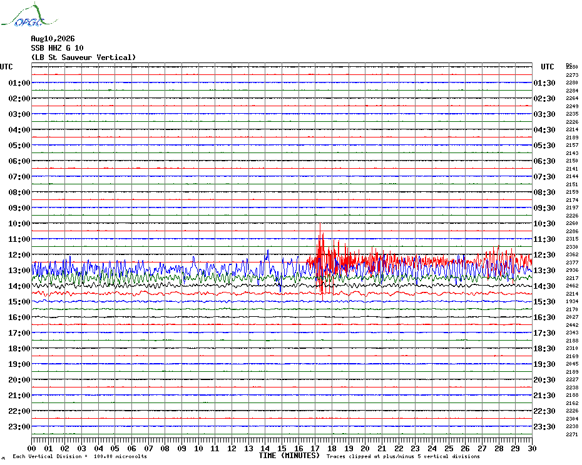Click the DC offset value 2936

(x=572, y=271)
